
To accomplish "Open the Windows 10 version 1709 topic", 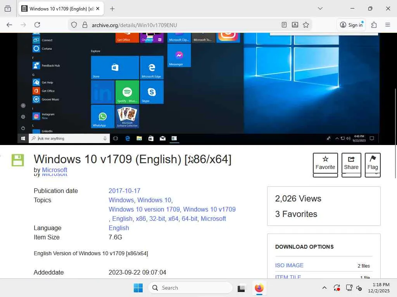I will [144, 209].
